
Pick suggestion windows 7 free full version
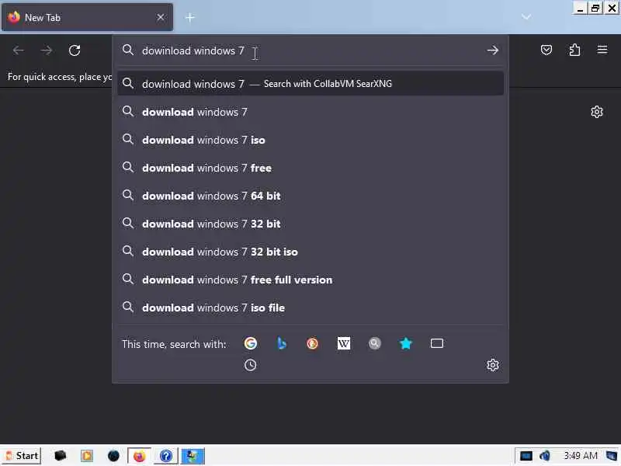click(310, 280)
